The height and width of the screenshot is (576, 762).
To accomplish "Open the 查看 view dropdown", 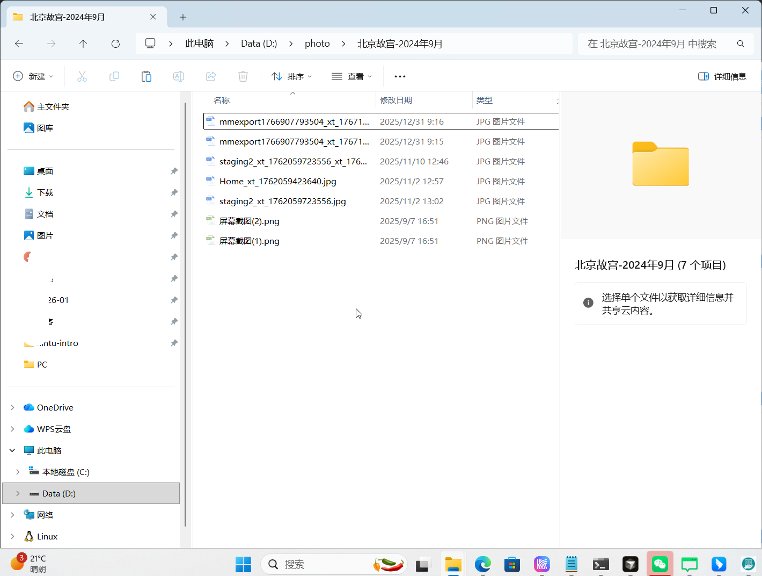I will (x=352, y=76).
